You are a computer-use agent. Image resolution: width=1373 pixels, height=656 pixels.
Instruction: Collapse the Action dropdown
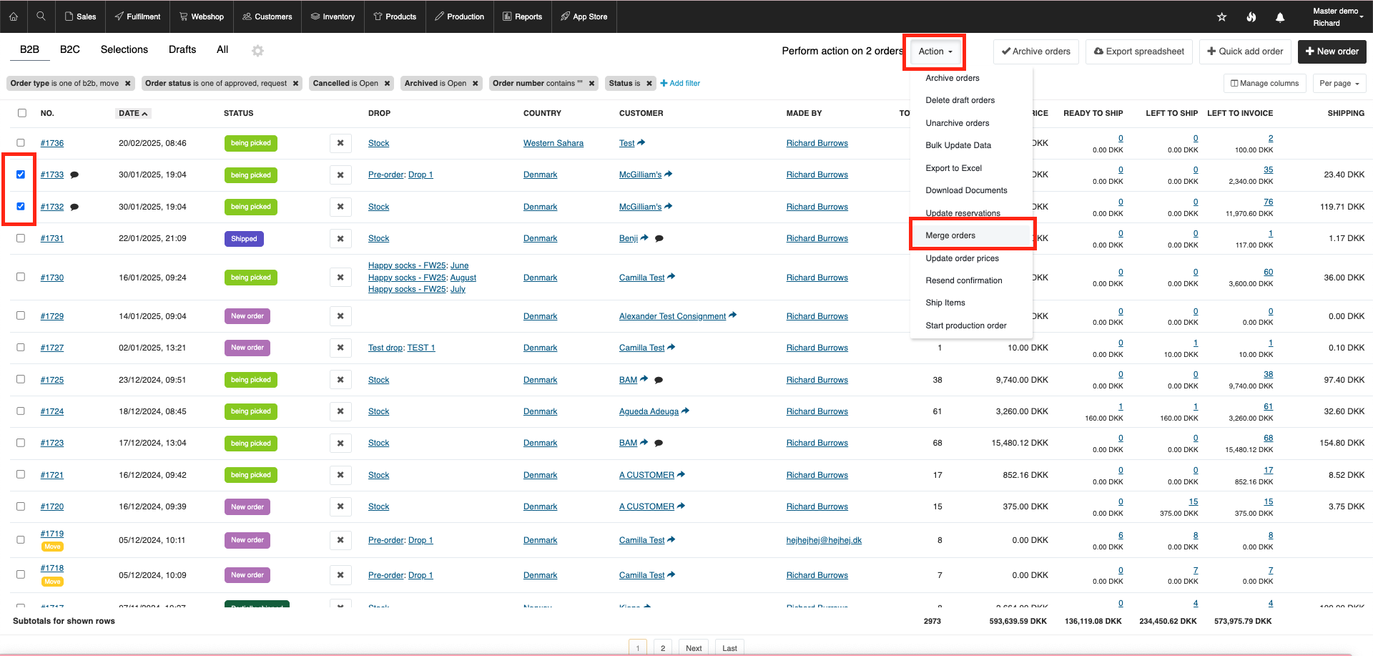(x=935, y=52)
